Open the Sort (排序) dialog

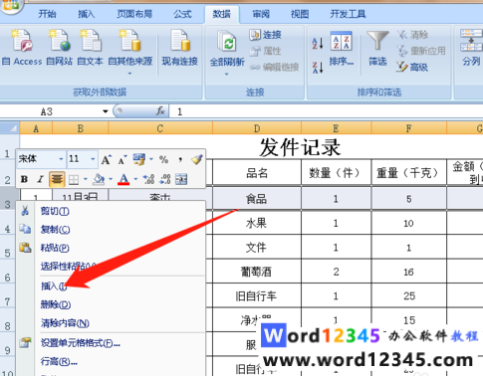342,49
